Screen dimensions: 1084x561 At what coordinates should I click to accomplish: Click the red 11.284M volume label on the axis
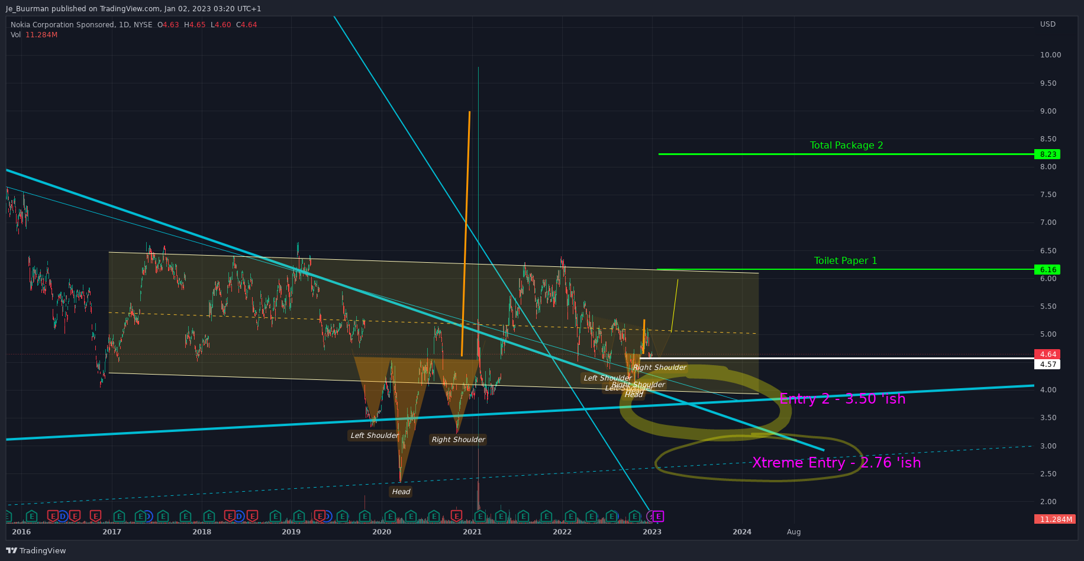(x=1055, y=520)
